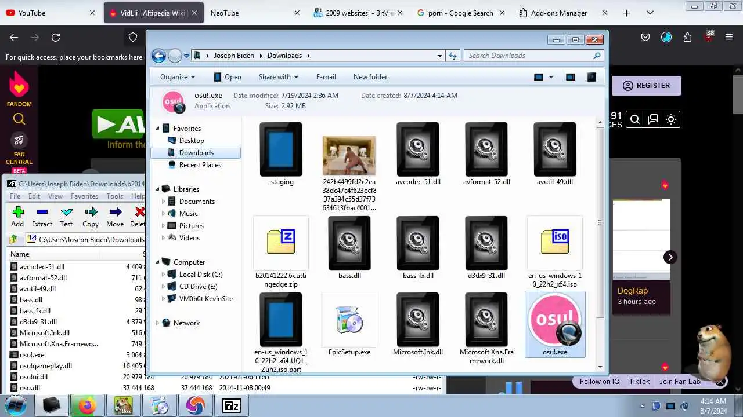Select the image thumbnail file 242b4499fd2c2ea...
This screenshot has width=743, height=417.
tap(349, 155)
